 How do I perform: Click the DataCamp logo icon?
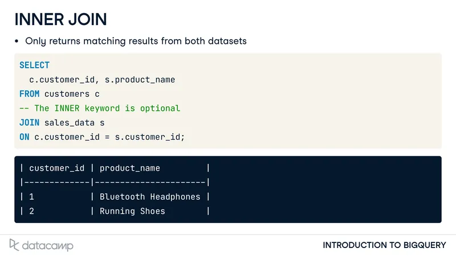14,245
